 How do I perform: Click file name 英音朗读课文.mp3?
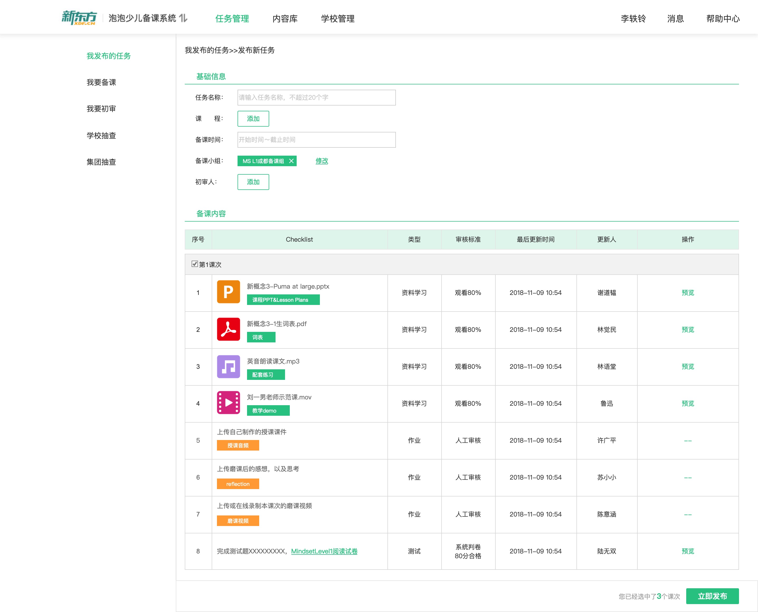(273, 361)
